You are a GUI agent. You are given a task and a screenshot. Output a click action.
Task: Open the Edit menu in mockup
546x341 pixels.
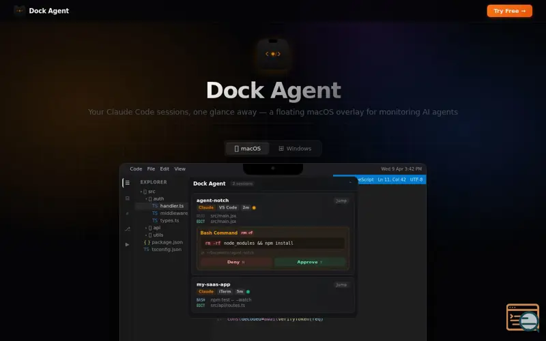point(164,168)
